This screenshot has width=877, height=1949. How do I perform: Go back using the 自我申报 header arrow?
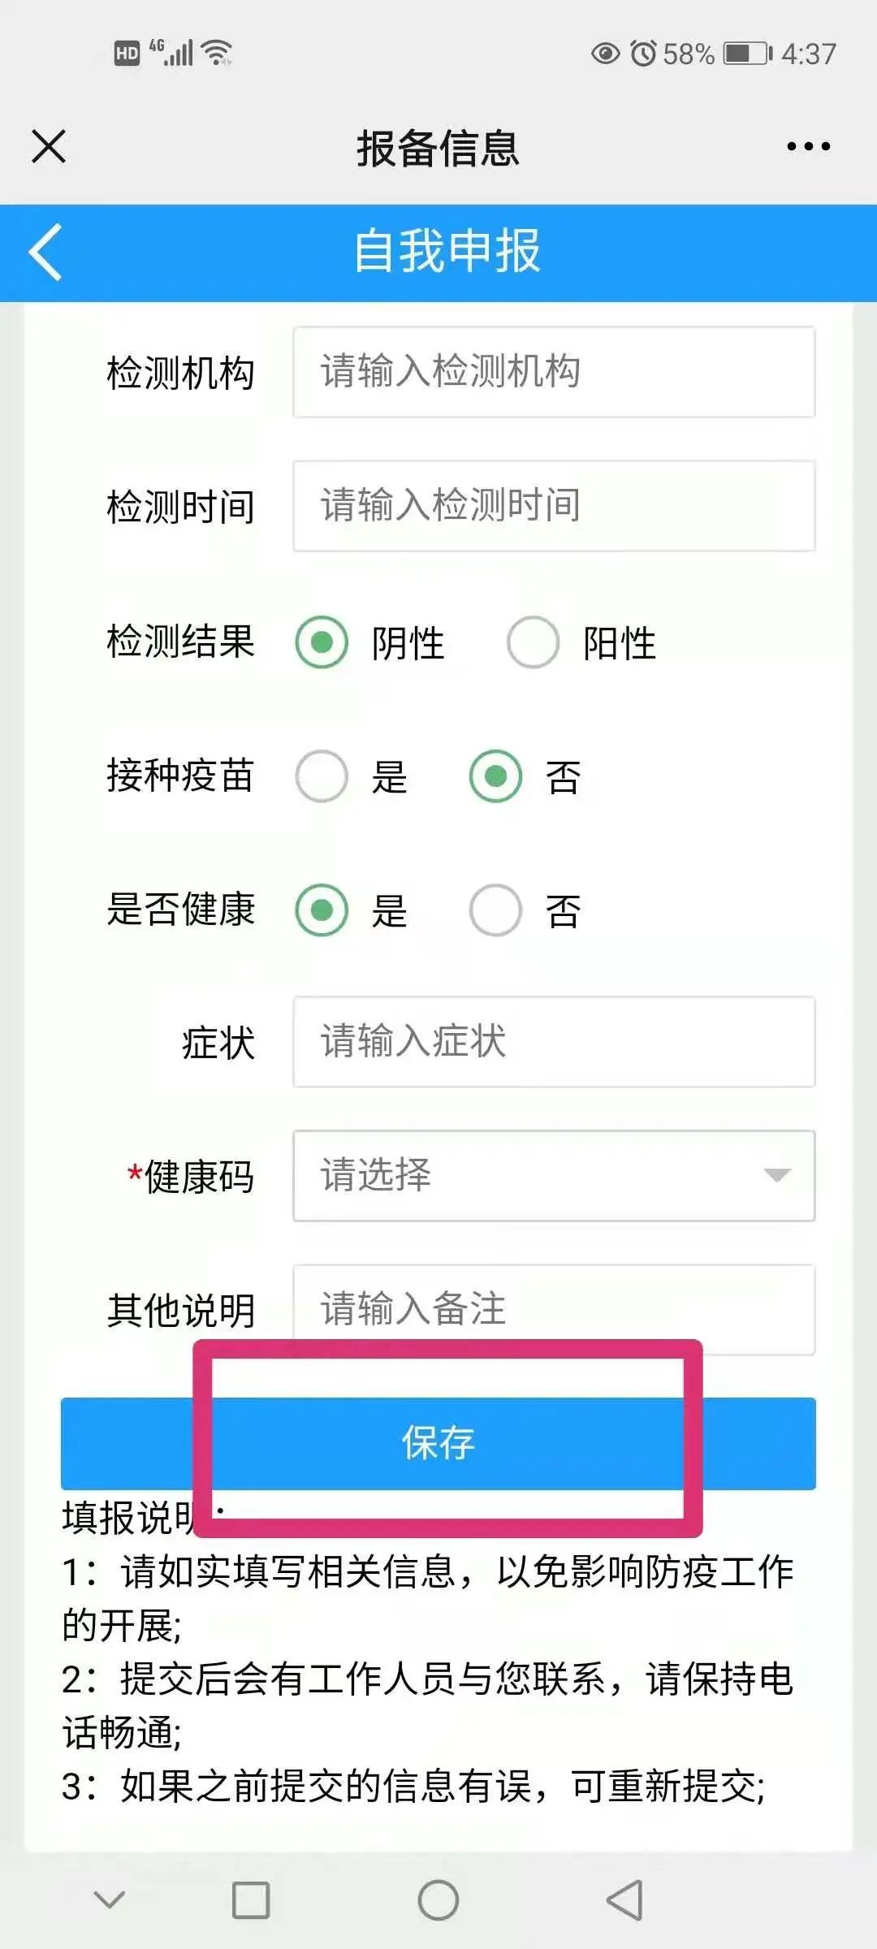pos(46,252)
